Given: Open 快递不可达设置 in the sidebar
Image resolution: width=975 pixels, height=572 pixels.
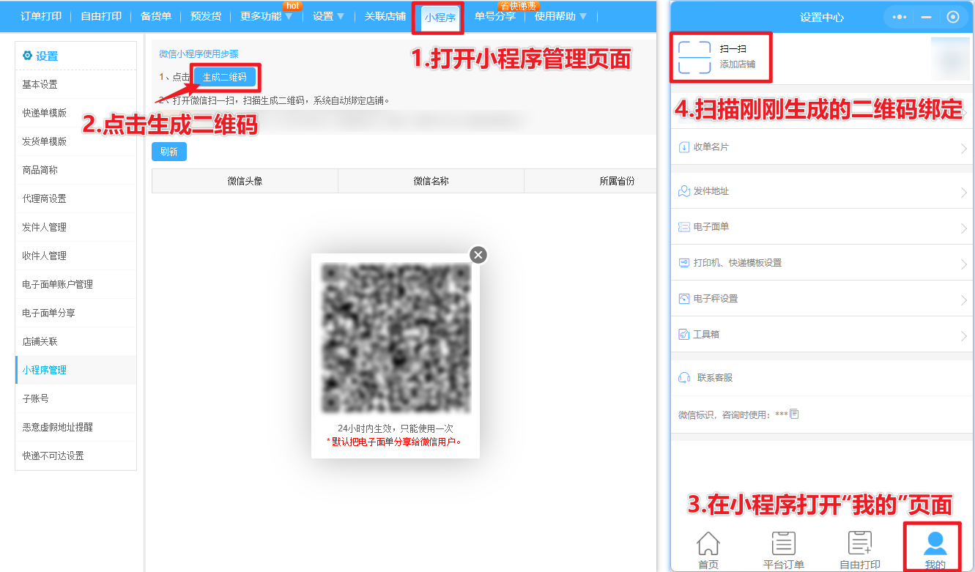Looking at the screenshot, I should click(75, 456).
